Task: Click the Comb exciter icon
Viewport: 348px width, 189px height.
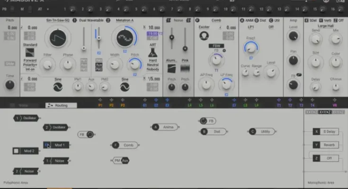Action: 203,35
